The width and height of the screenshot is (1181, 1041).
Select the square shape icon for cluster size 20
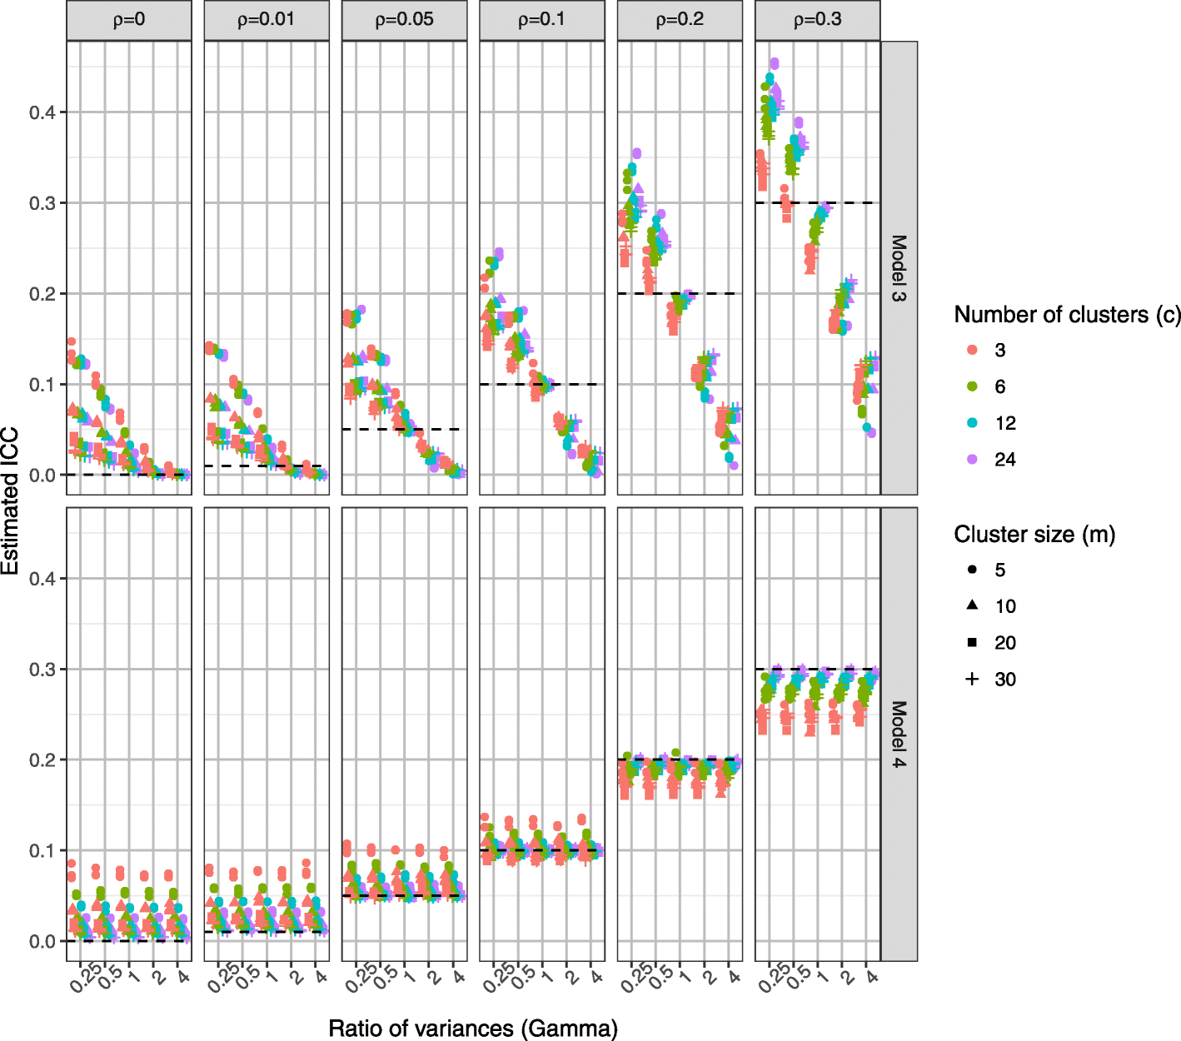pyautogui.click(x=972, y=642)
